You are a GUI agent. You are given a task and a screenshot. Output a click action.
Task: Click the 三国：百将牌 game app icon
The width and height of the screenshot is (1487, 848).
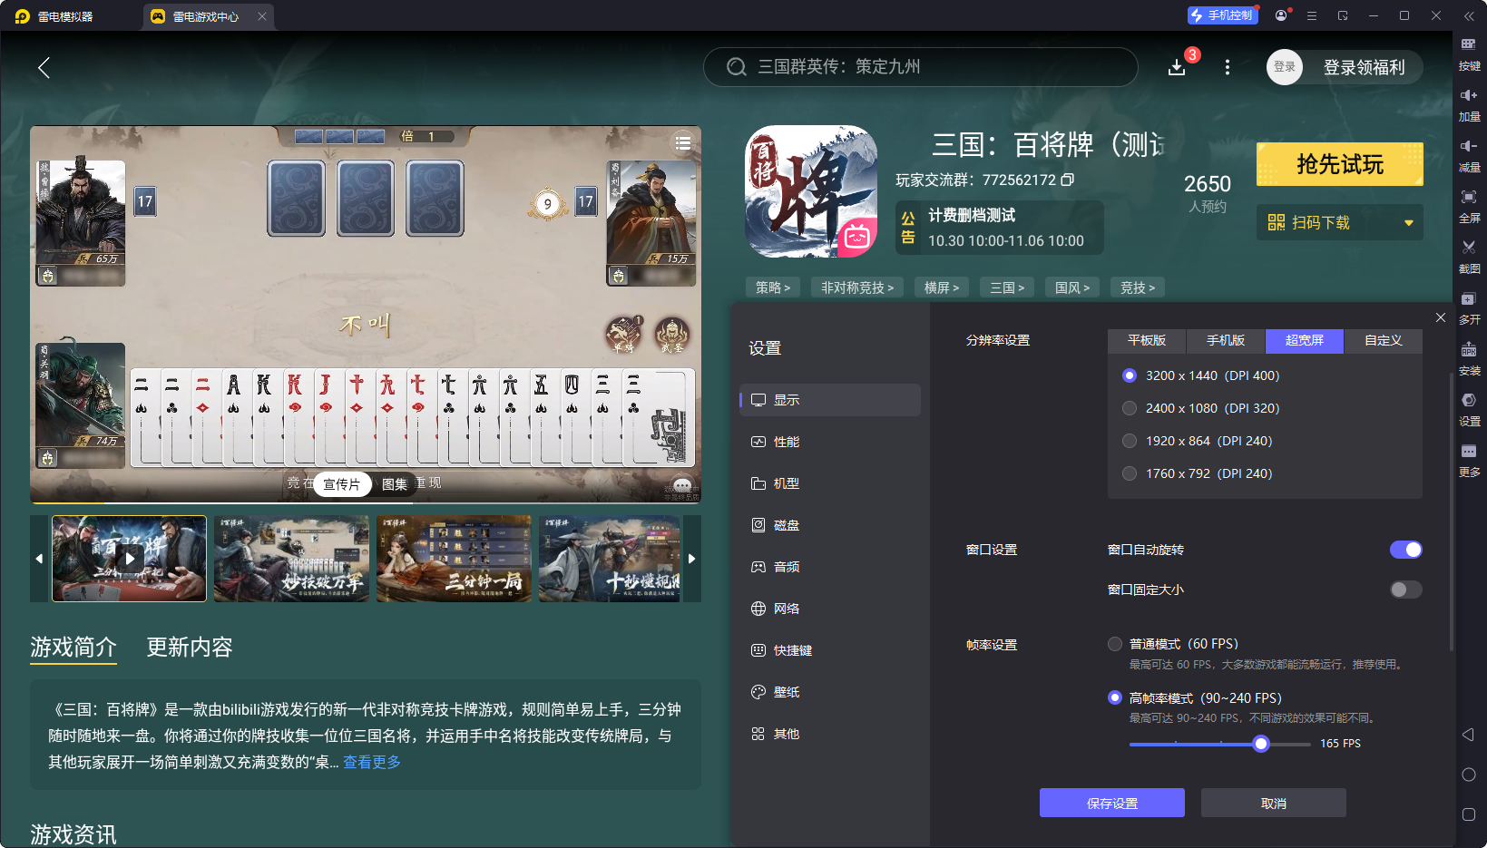click(811, 191)
